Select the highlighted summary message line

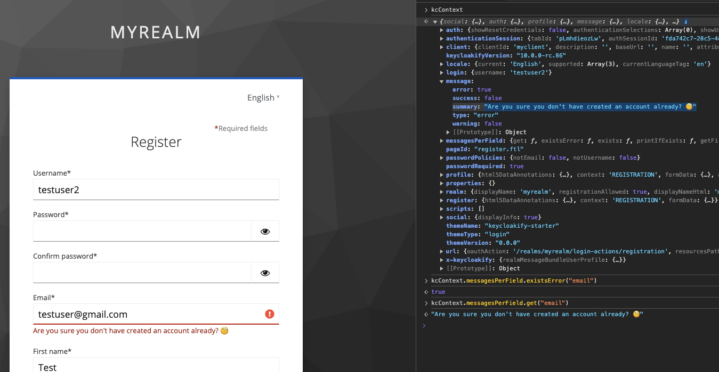click(575, 107)
